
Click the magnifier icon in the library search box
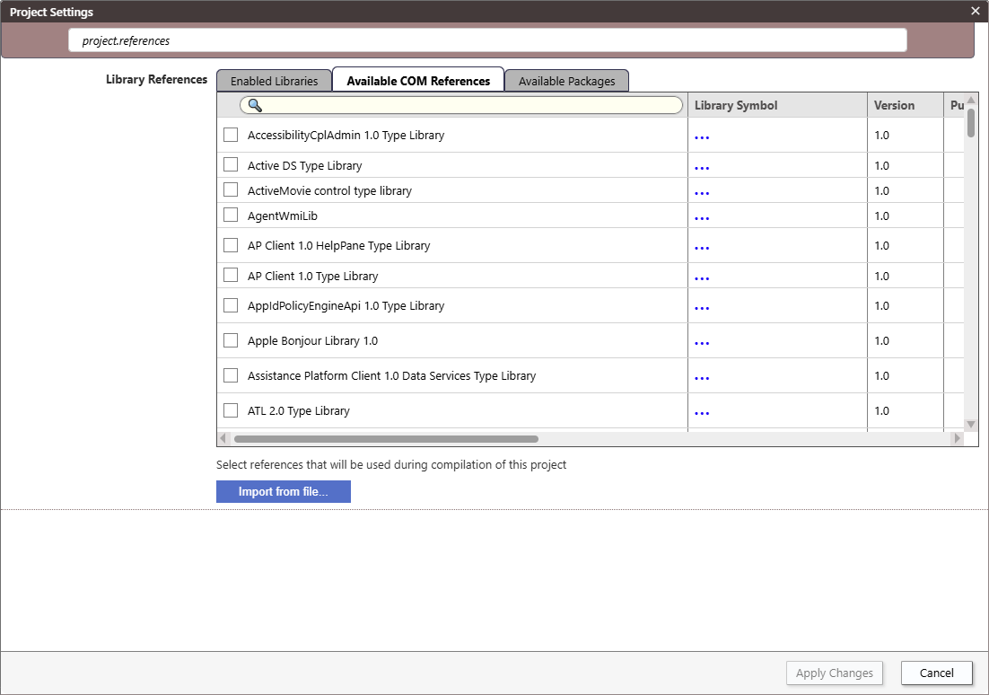coord(254,105)
